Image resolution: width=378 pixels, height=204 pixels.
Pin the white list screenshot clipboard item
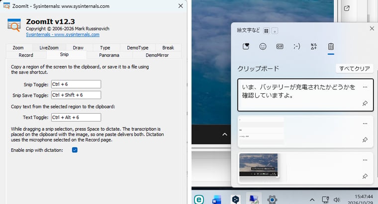point(365,140)
